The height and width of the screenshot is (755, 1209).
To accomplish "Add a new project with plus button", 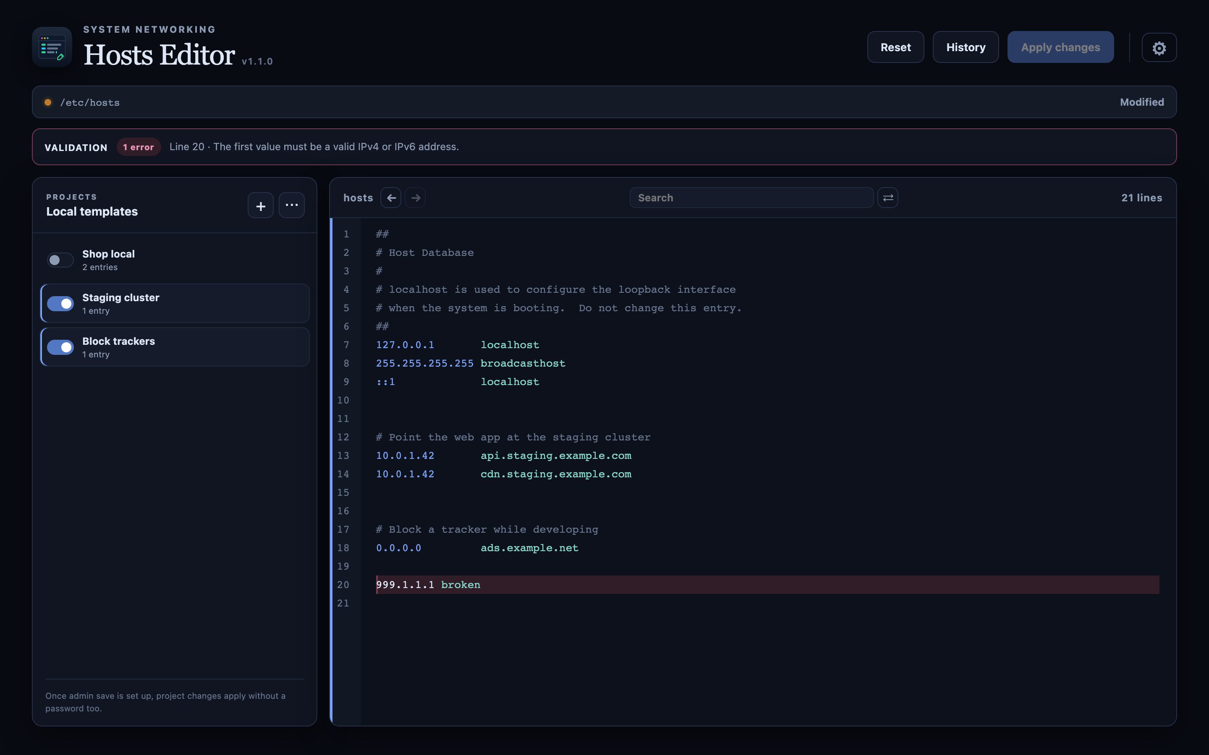I will coord(261,205).
